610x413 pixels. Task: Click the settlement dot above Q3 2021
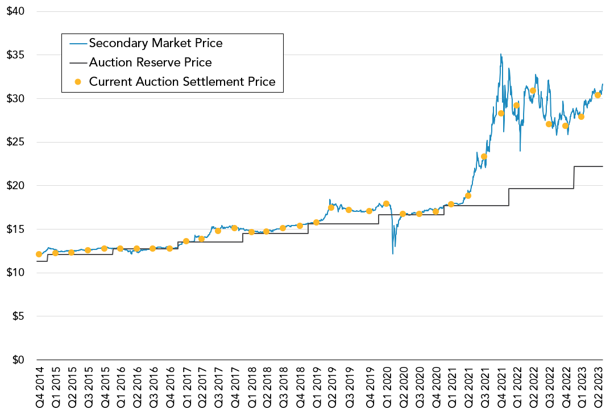pyautogui.click(x=484, y=157)
